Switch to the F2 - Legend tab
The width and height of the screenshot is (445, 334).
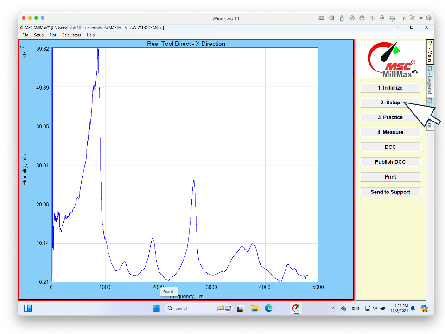[430, 80]
